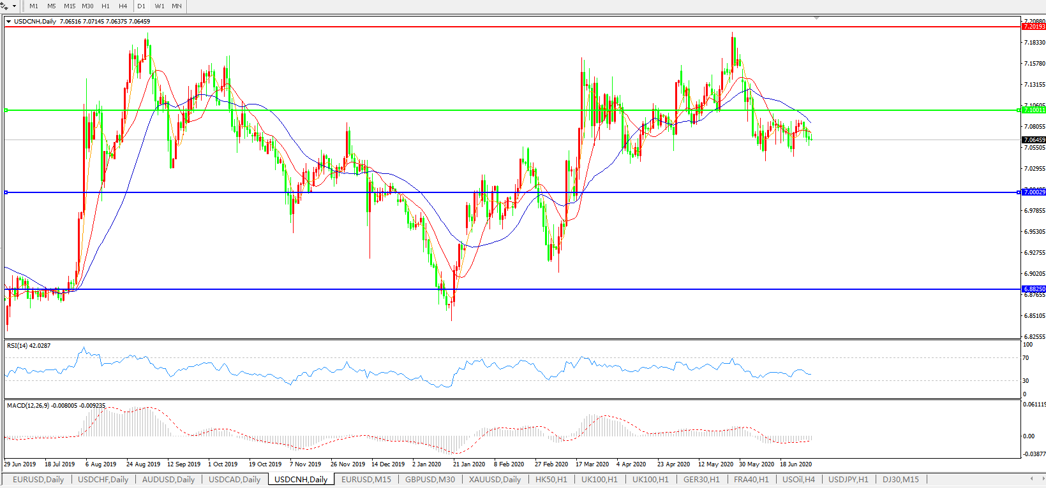Select the green 7.10011 horizontal line label
The width and height of the screenshot is (1046, 488).
tap(1033, 110)
